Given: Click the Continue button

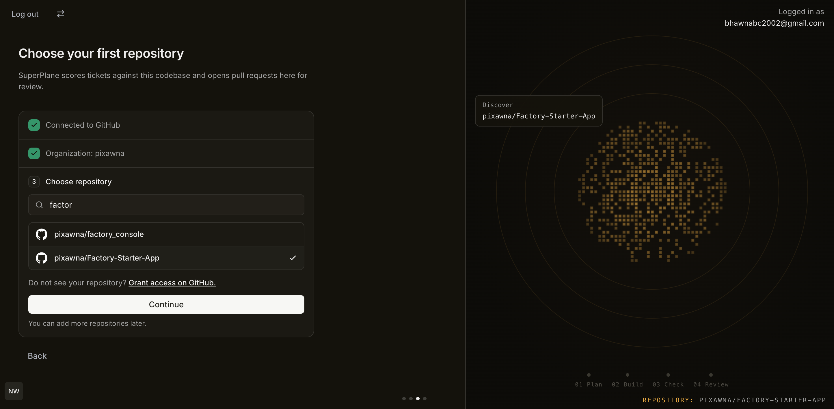Looking at the screenshot, I should pyautogui.click(x=166, y=304).
